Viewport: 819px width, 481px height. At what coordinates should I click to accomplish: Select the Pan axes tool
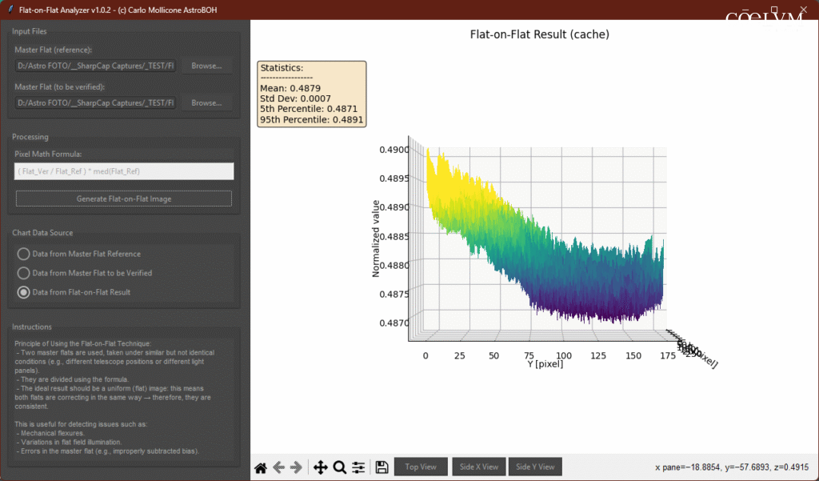click(x=321, y=467)
